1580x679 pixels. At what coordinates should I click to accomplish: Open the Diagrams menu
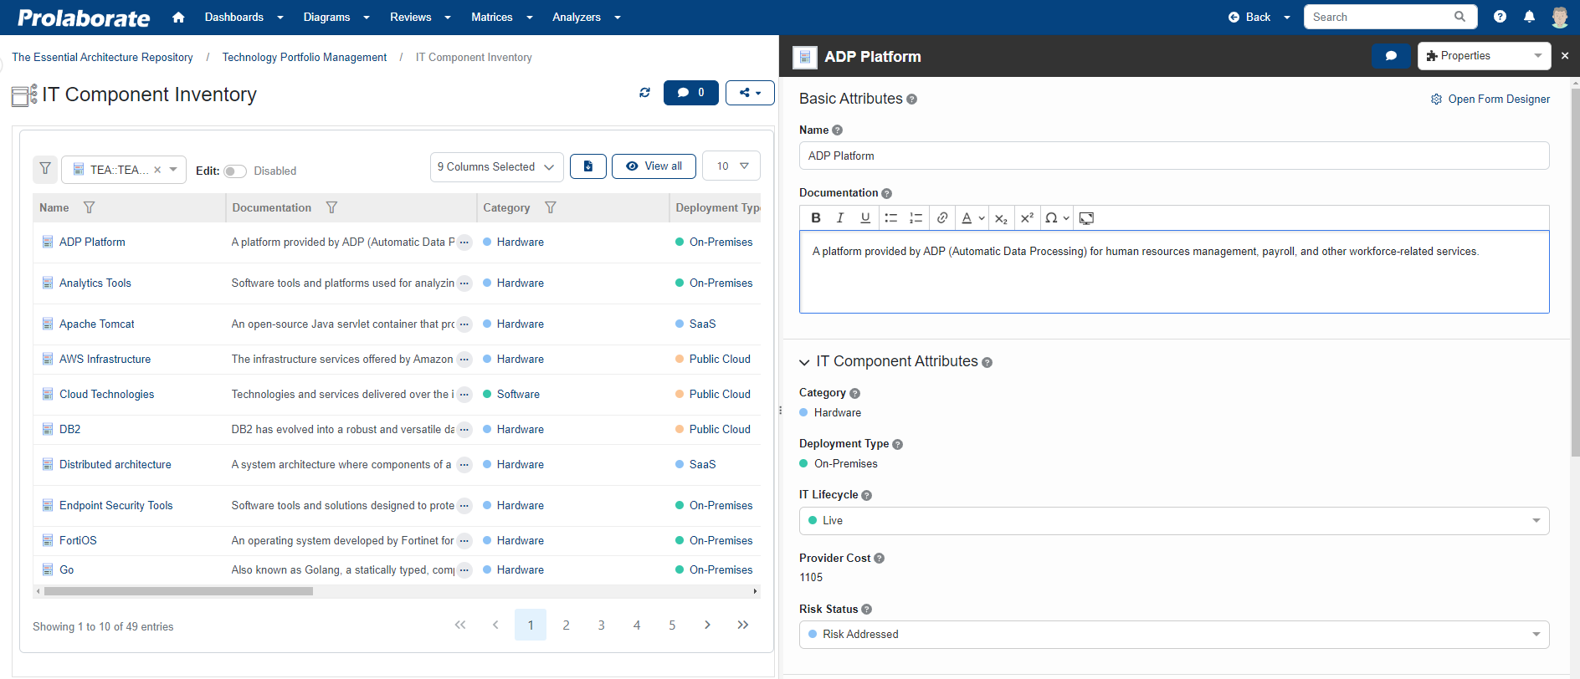tap(336, 18)
